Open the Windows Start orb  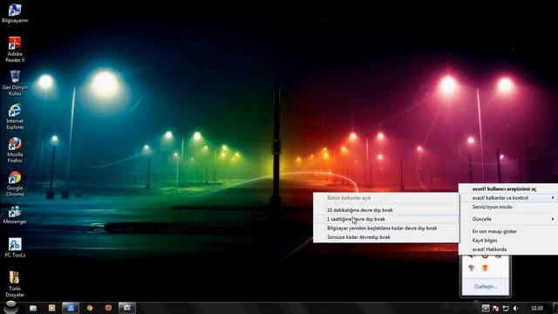pyautogui.click(x=10, y=307)
